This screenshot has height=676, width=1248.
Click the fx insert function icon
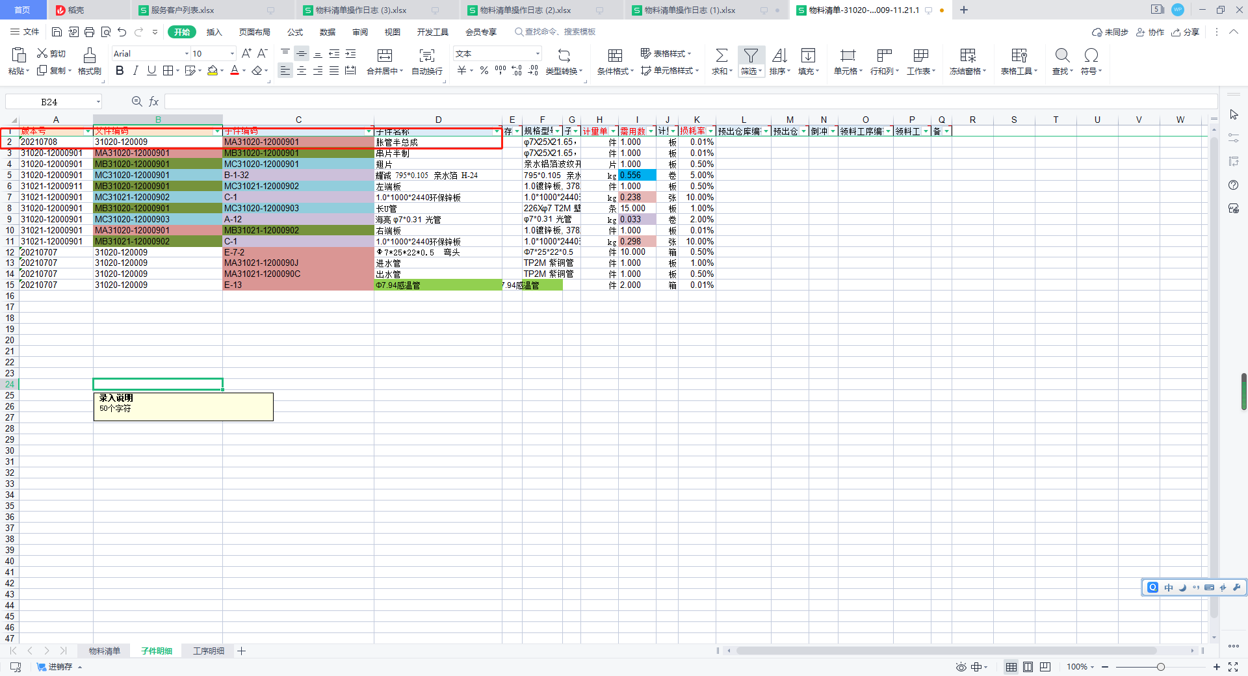(x=154, y=101)
